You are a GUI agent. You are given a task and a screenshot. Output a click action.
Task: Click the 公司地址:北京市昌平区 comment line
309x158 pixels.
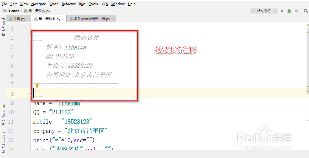[79, 75]
